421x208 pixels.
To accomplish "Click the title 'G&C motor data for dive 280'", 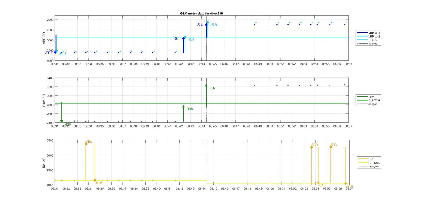I will (x=201, y=14).
